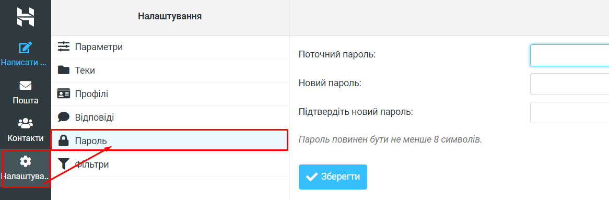The width and height of the screenshot is (609, 200).
Task: Focus the Поточний пароль input field
Action: [569, 55]
